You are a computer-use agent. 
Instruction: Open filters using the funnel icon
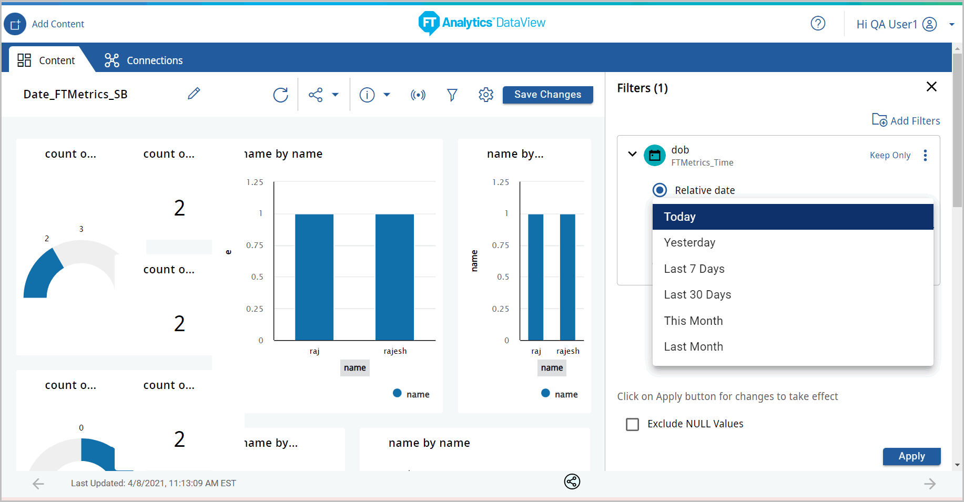point(452,95)
